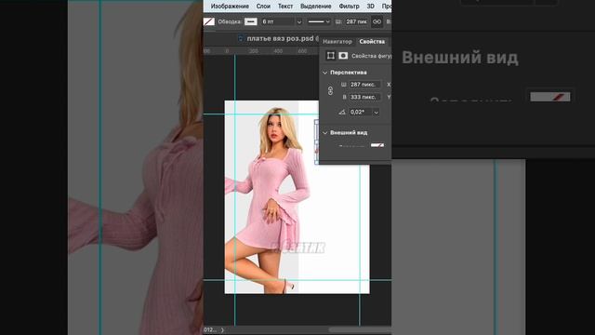
Task: Click the Ш width field in options bar
Action: click(x=356, y=21)
